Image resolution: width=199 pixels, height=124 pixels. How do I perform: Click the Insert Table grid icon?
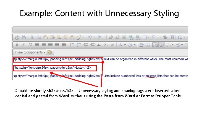[x=145, y=37]
